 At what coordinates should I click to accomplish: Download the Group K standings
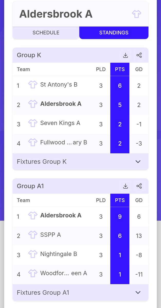point(125,55)
